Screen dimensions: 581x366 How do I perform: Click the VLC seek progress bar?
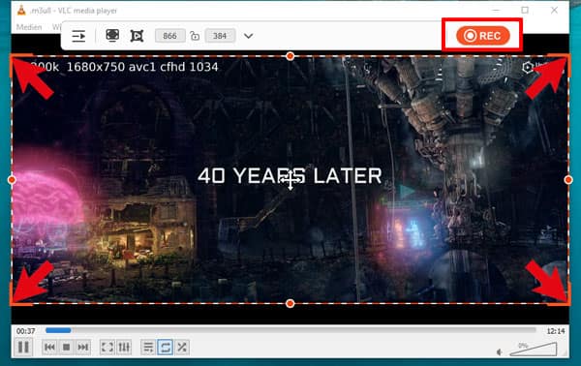pyautogui.click(x=290, y=330)
